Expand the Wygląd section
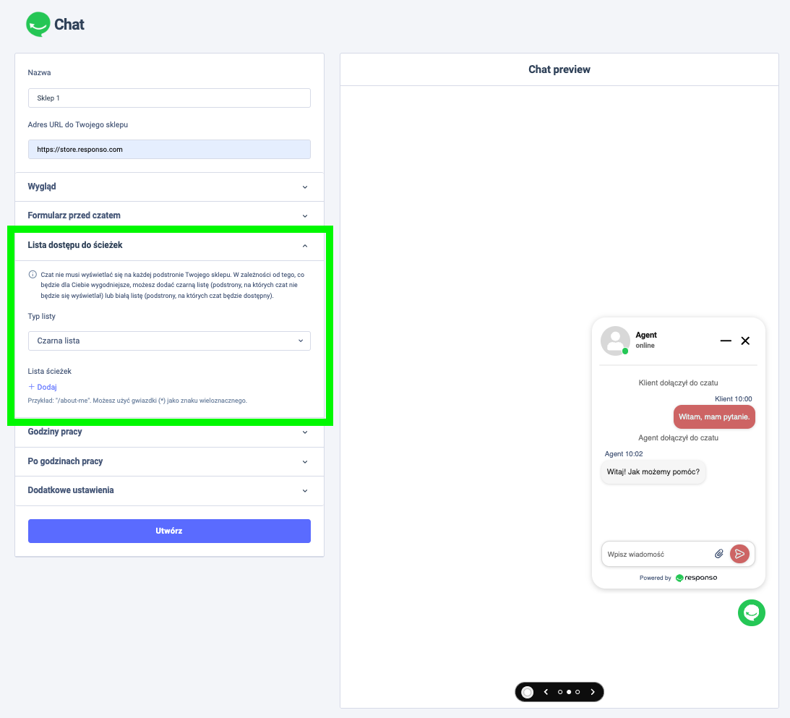This screenshot has height=718, width=790. 169,187
